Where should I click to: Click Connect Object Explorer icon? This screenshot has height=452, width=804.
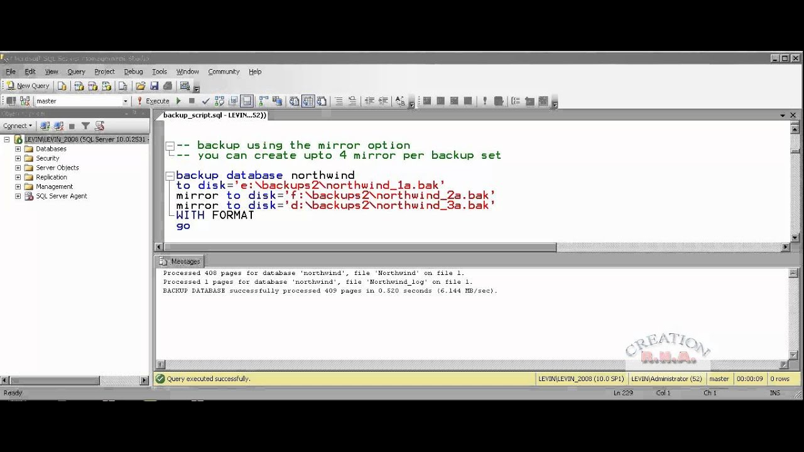coord(45,126)
